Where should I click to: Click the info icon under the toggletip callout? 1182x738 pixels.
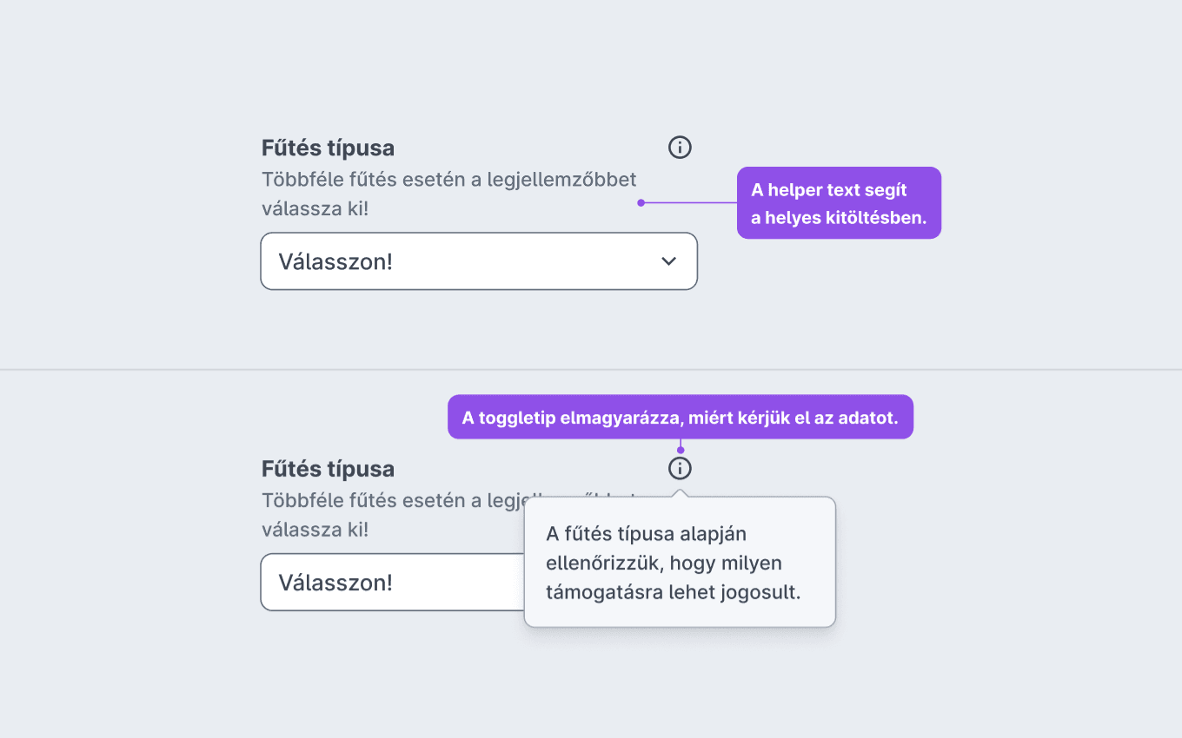680,469
